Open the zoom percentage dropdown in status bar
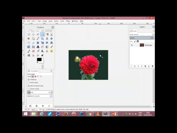Screen dimensions: 177x133 pos(44,109)
